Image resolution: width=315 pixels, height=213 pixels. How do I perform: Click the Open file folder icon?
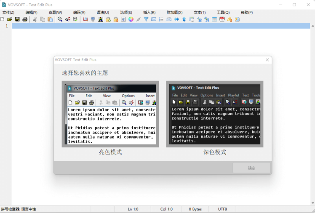[10, 19]
